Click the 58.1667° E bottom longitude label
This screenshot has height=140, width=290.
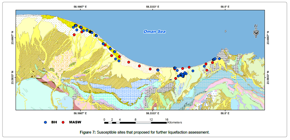click(x=80, y=113)
